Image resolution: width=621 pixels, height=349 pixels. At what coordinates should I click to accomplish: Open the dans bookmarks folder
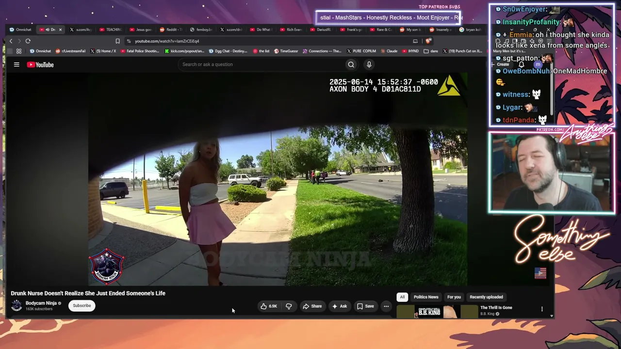point(431,51)
